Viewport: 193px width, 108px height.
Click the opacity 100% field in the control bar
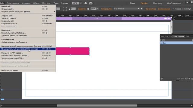coord(93,9)
